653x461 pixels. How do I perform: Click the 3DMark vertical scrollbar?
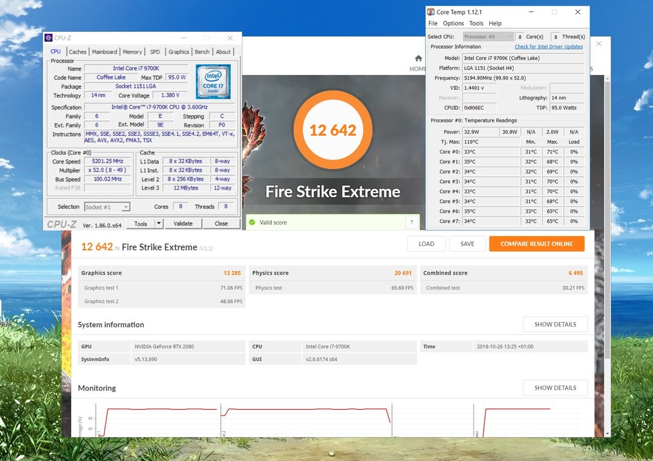pyautogui.click(x=607, y=220)
